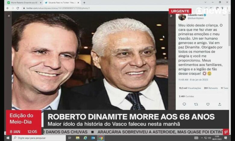
Task: Retweet the Eduardo Paes post
Action: (196, 104)
